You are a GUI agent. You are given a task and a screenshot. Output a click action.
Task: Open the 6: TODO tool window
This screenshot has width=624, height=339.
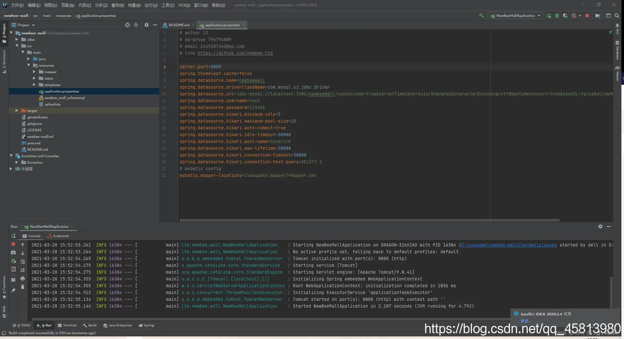pos(21,325)
